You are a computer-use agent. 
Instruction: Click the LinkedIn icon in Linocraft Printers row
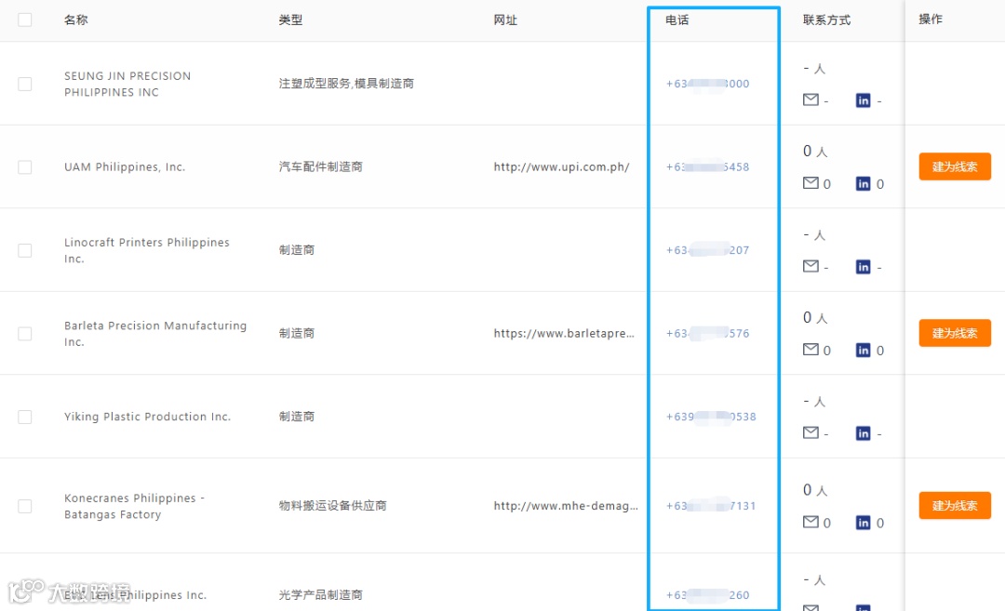point(864,267)
